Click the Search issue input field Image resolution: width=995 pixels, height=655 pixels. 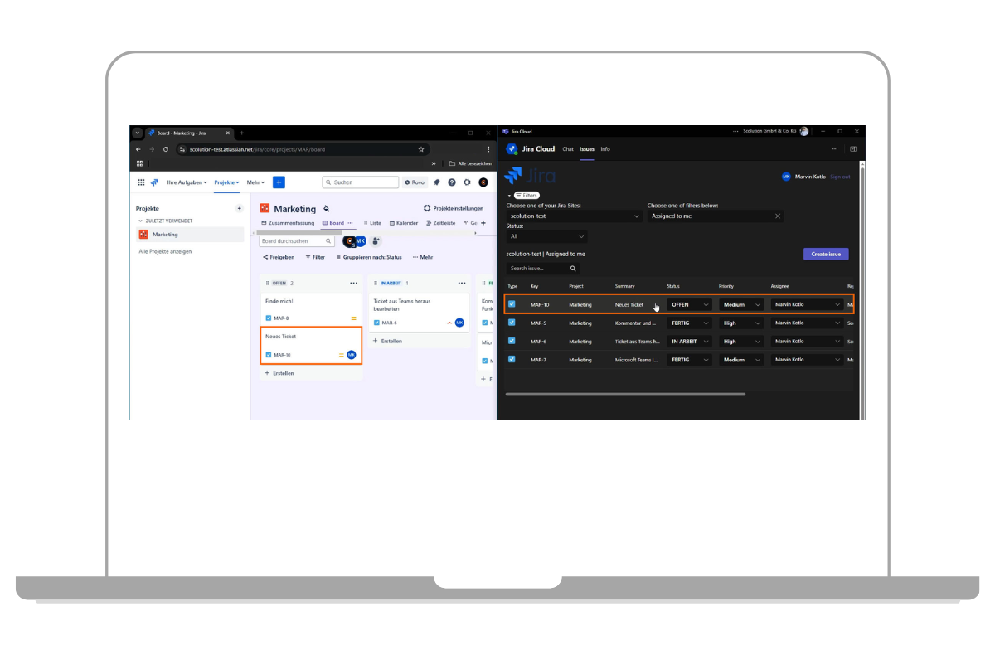(537, 269)
